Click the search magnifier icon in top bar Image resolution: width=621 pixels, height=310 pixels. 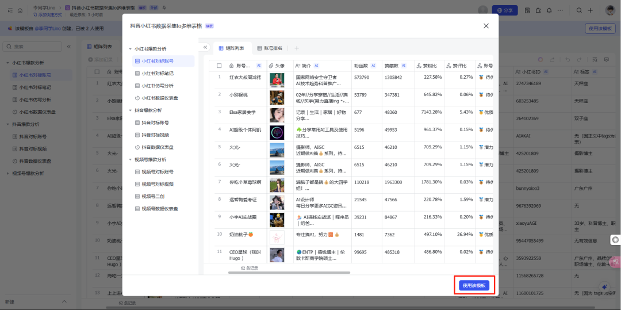(x=580, y=10)
